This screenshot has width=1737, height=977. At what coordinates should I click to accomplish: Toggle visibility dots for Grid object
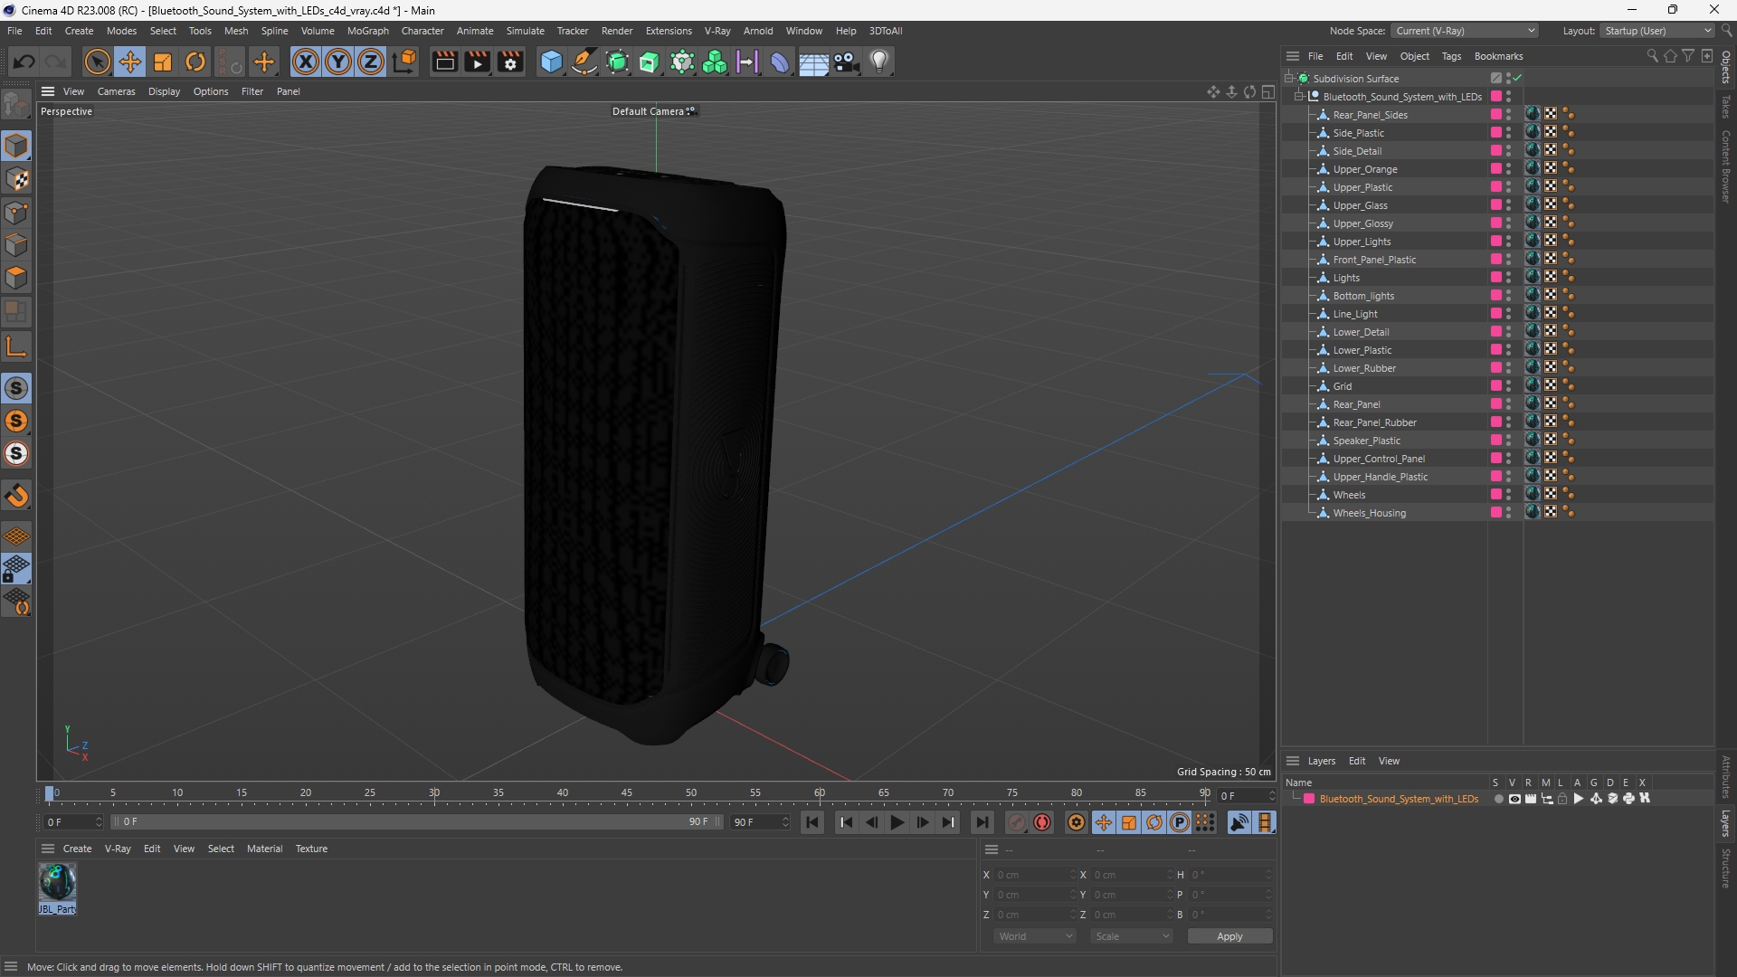[1508, 386]
